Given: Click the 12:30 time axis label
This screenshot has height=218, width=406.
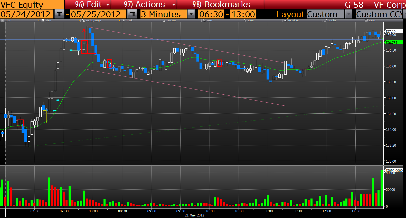Looking at the screenshot, I should 356,211.
